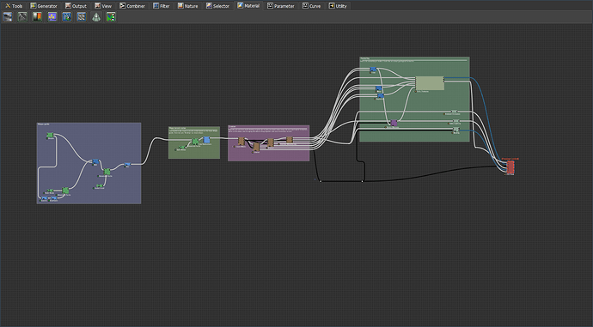The image size is (593, 327).
Task: Select the Selector tab
Action: coord(217,6)
